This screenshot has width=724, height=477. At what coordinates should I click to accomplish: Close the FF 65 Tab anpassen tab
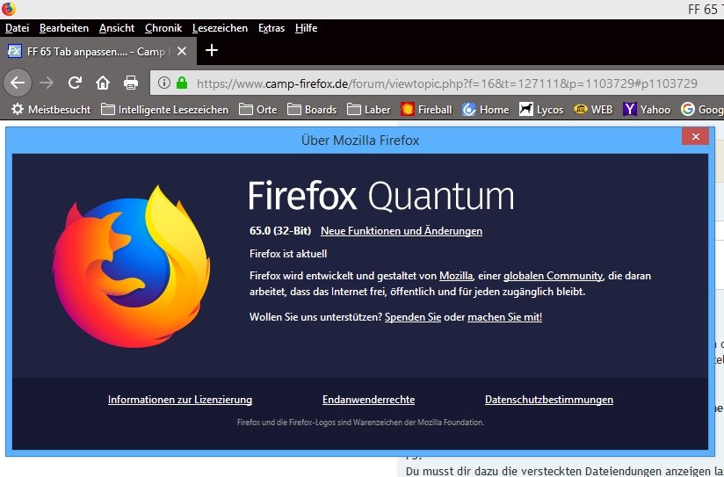[182, 51]
